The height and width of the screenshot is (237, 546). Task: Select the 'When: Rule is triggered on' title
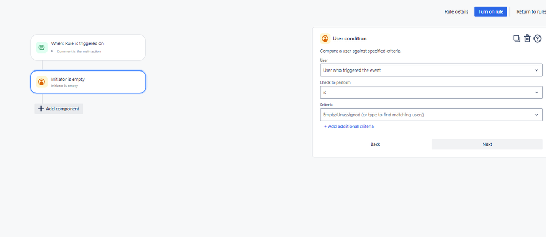click(x=78, y=43)
